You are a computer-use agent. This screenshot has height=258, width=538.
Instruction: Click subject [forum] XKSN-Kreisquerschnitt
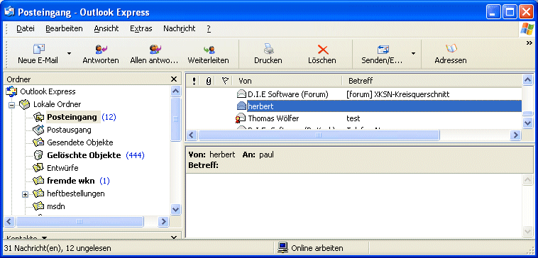pos(398,94)
